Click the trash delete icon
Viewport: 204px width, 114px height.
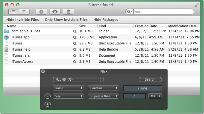69,12
